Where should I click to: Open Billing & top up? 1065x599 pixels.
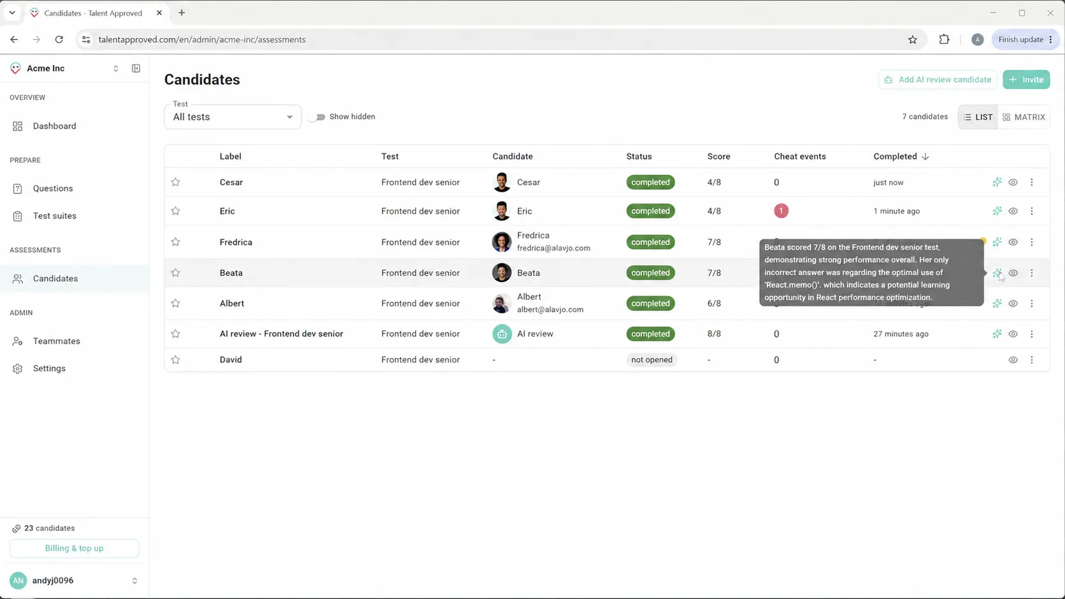74,548
